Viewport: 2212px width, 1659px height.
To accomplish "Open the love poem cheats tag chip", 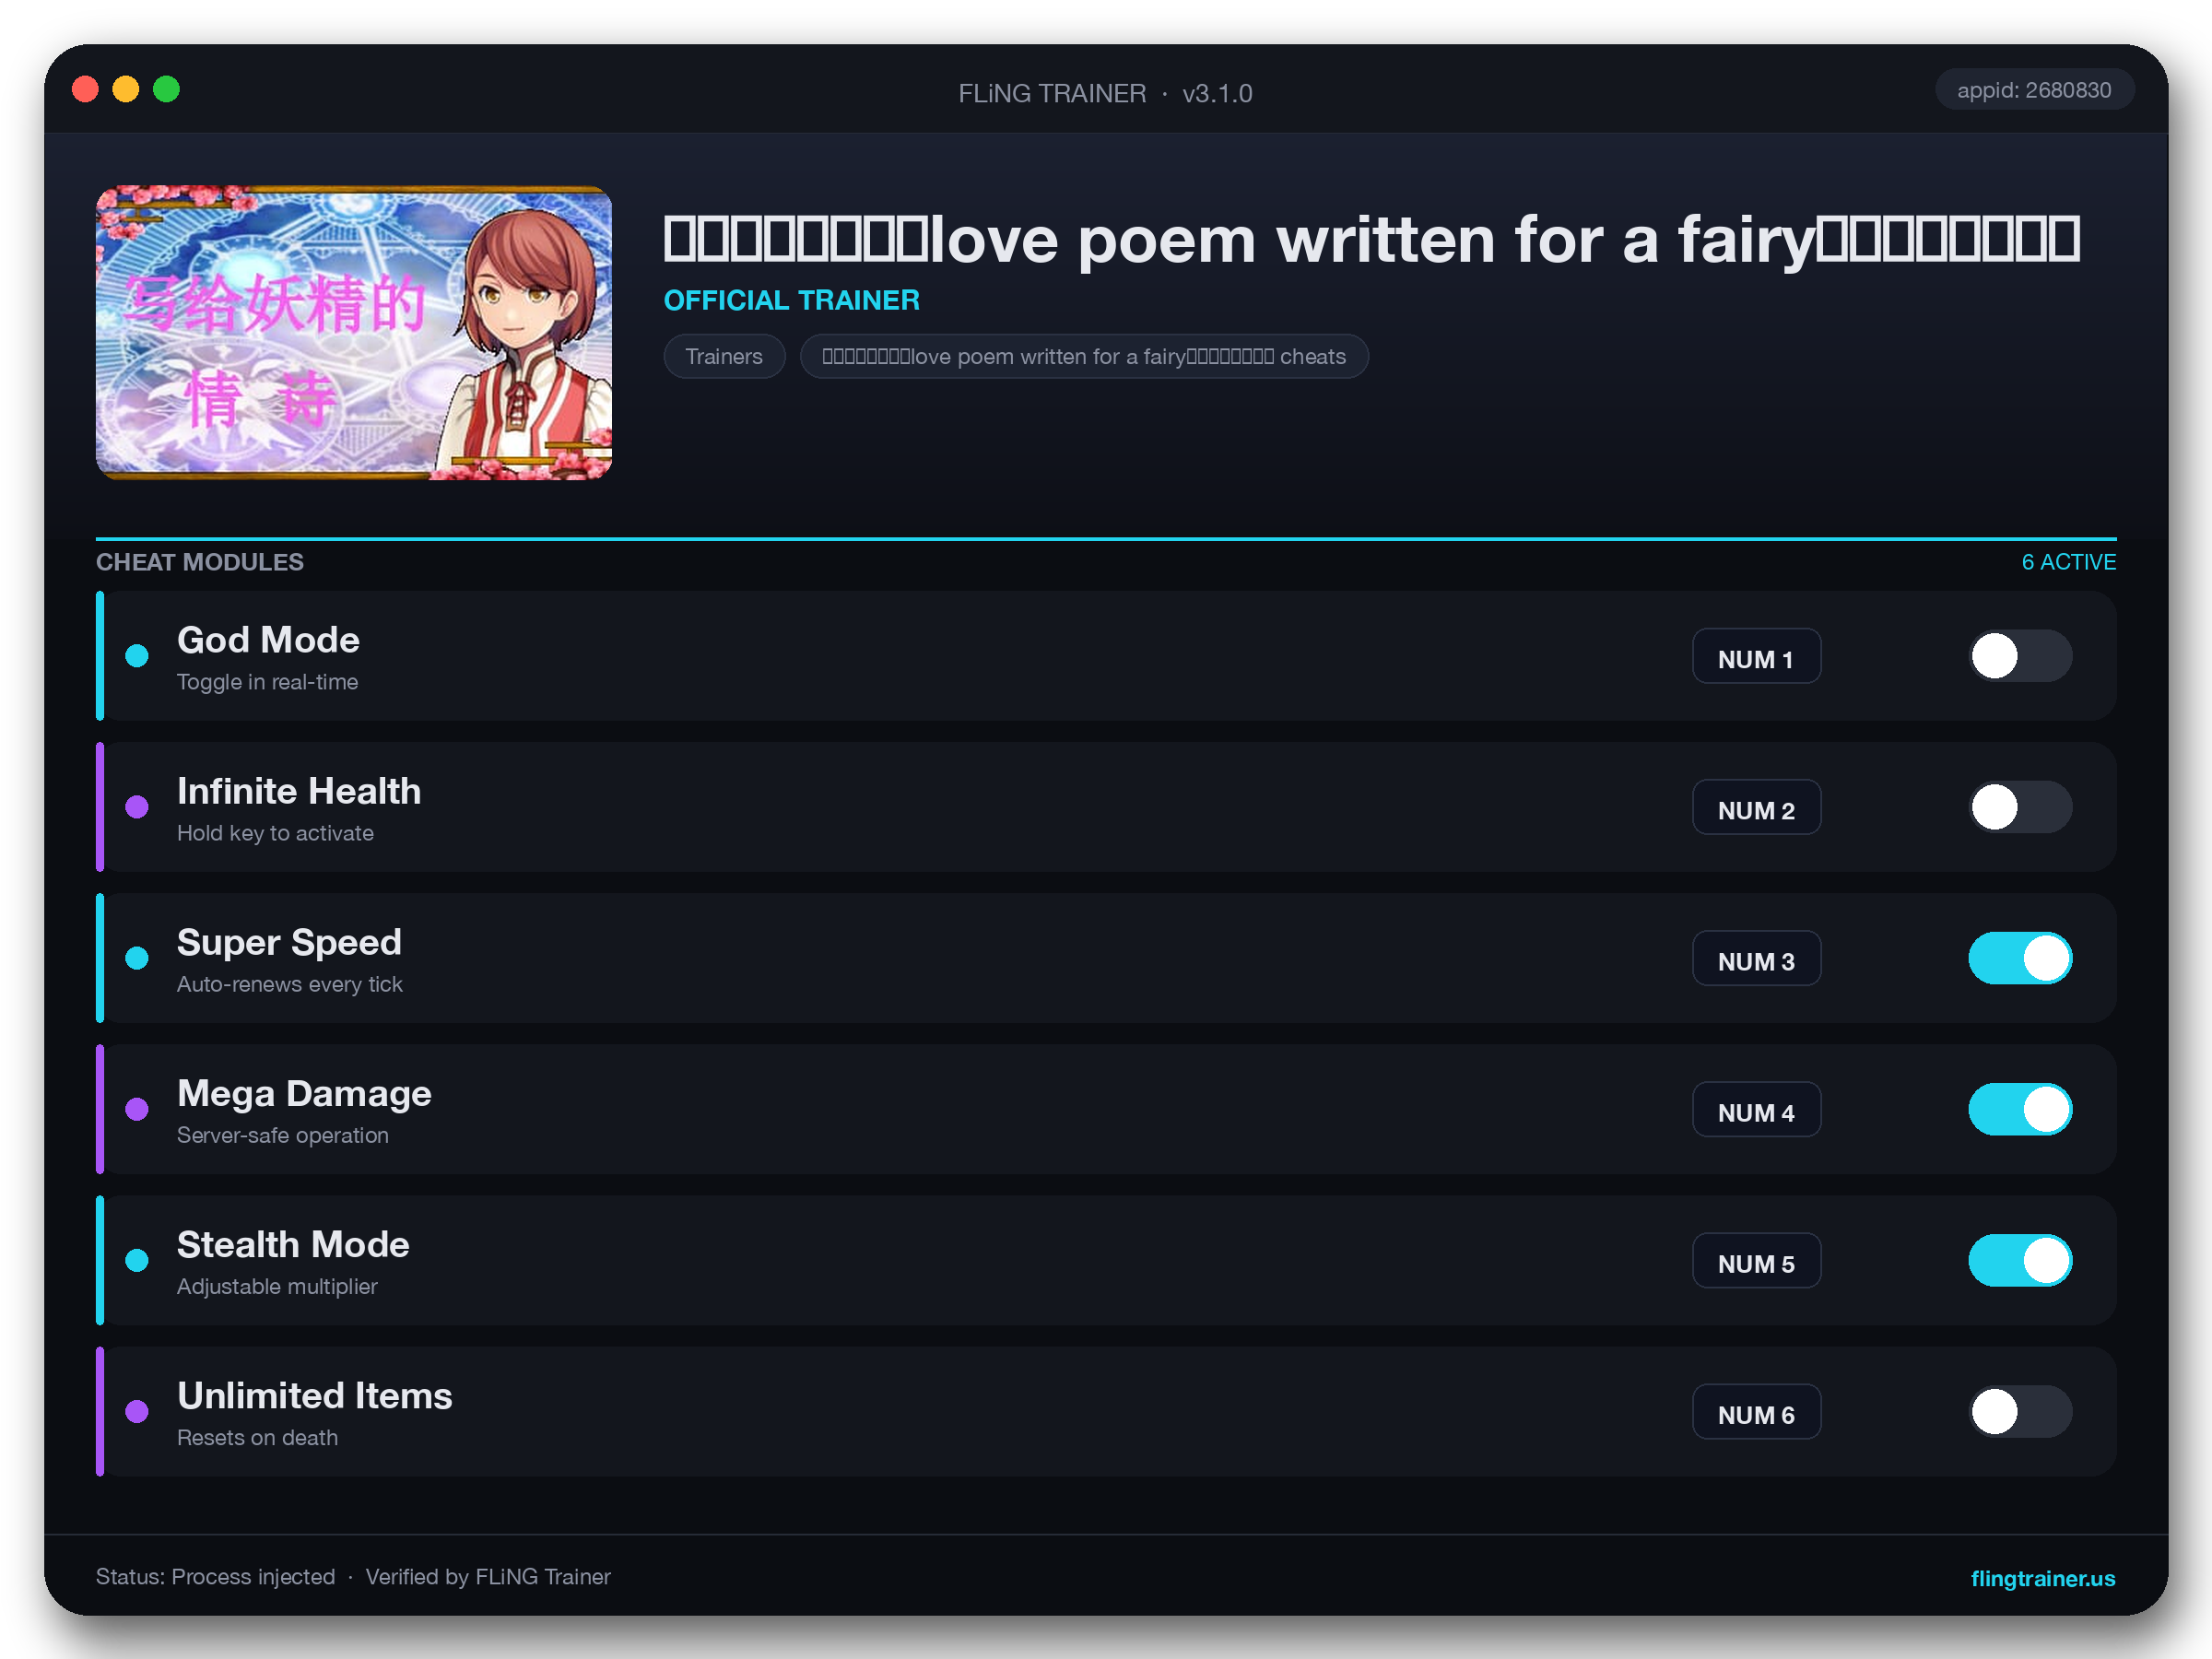I will click(x=1084, y=356).
